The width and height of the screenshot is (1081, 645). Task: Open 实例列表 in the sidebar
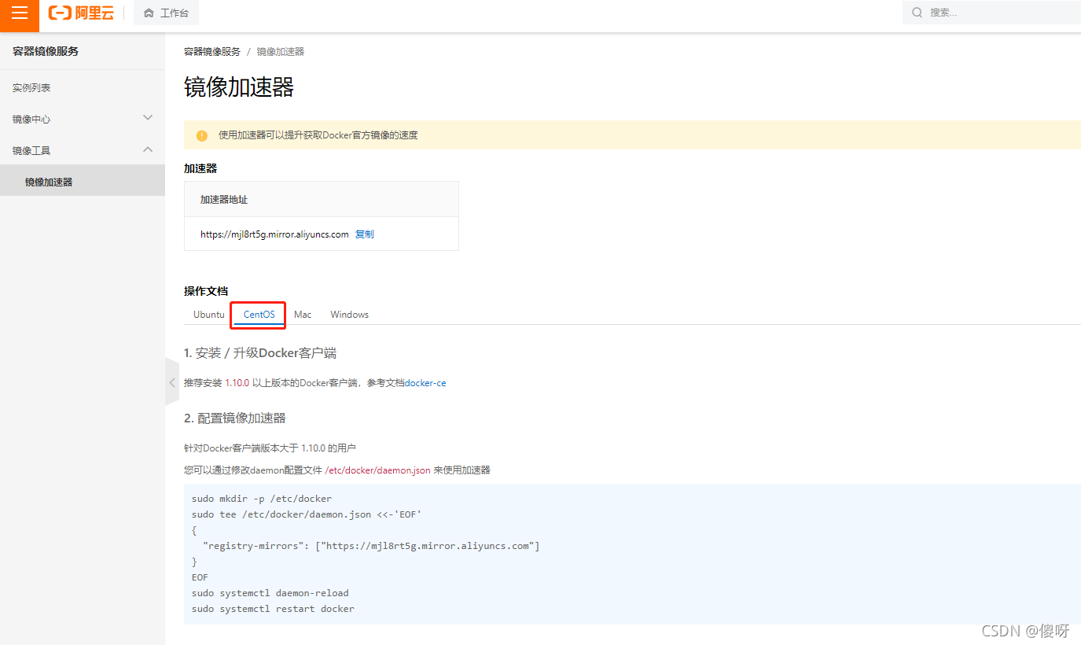[x=31, y=88]
